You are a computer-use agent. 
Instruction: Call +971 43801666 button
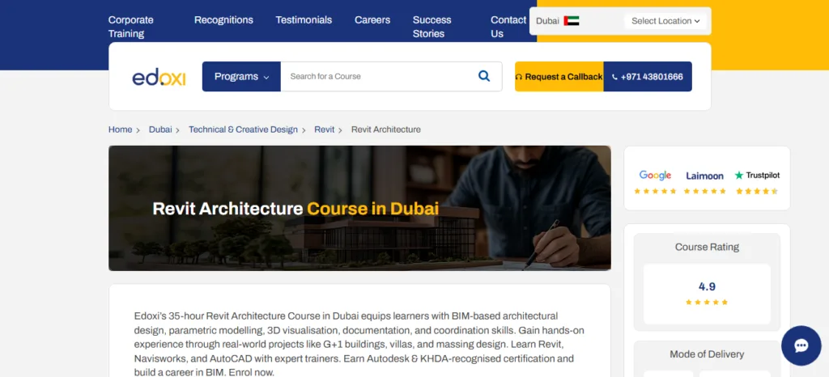648,77
